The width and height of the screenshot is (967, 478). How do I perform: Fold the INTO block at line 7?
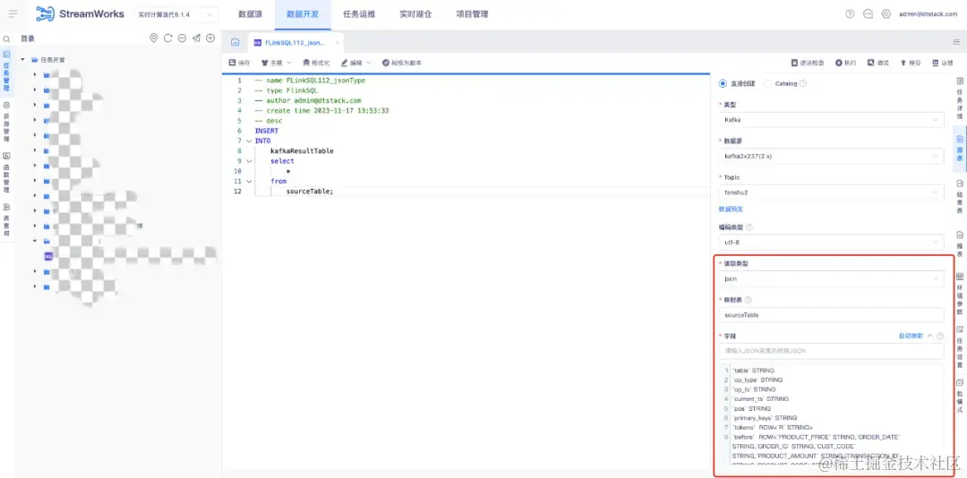(249, 141)
